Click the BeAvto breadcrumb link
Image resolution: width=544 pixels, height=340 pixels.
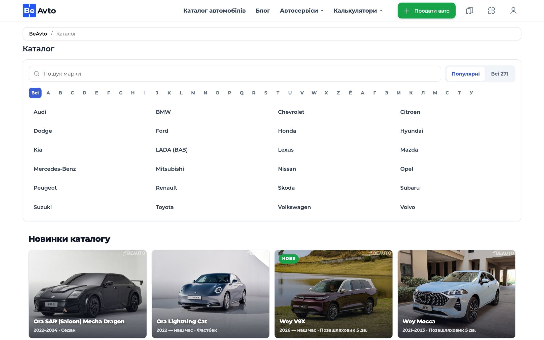click(38, 34)
